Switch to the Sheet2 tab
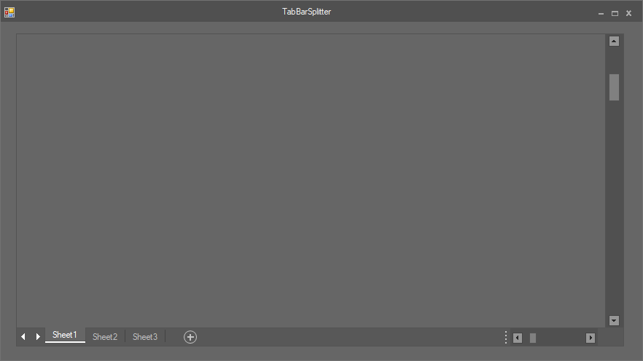 (105, 337)
